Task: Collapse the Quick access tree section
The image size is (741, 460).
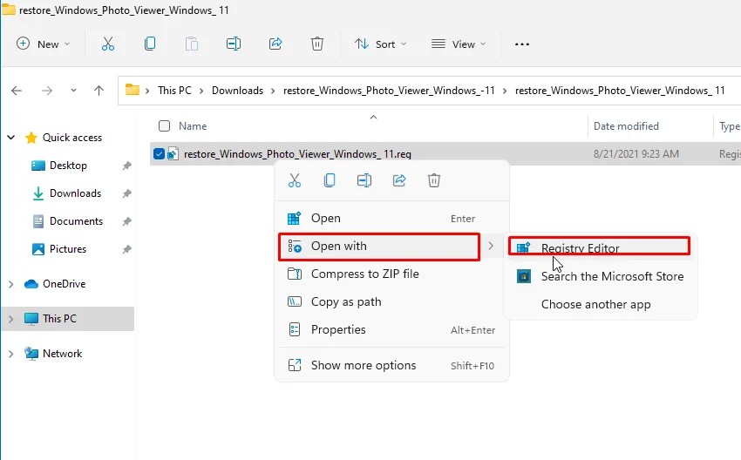Action: 10,138
